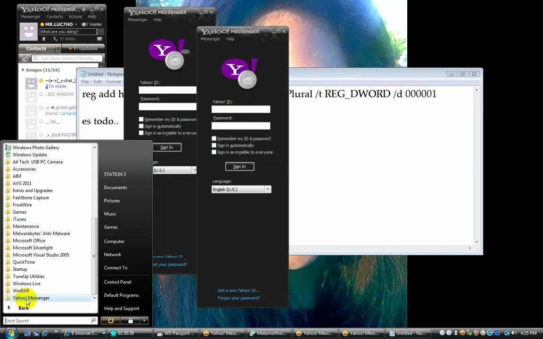Switch to Metamorfosi taskbar window

269,333
